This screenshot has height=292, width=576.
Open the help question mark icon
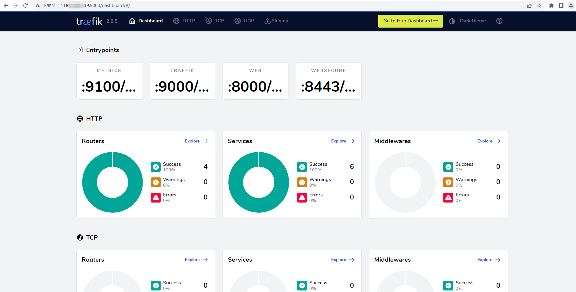499,21
